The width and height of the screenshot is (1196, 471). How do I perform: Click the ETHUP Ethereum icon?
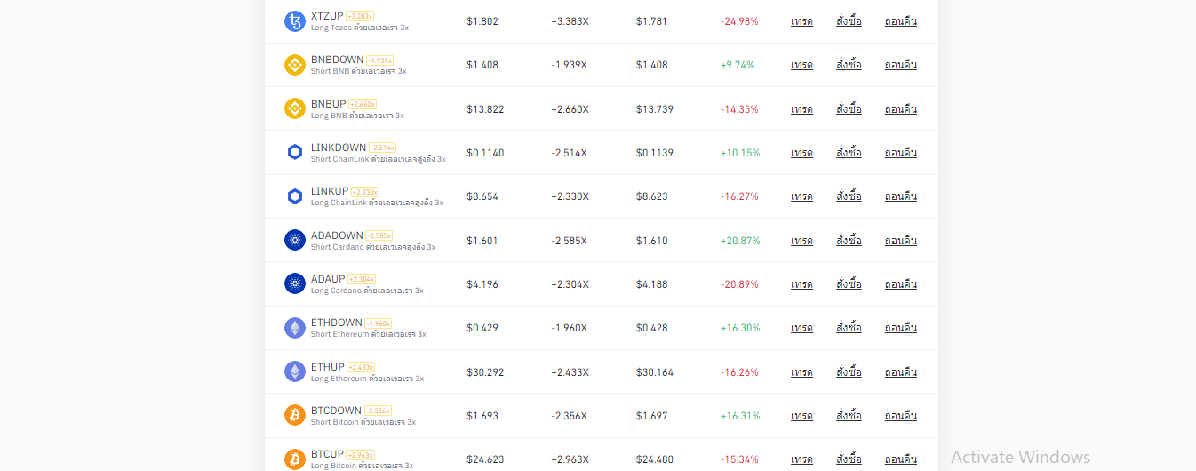click(295, 371)
